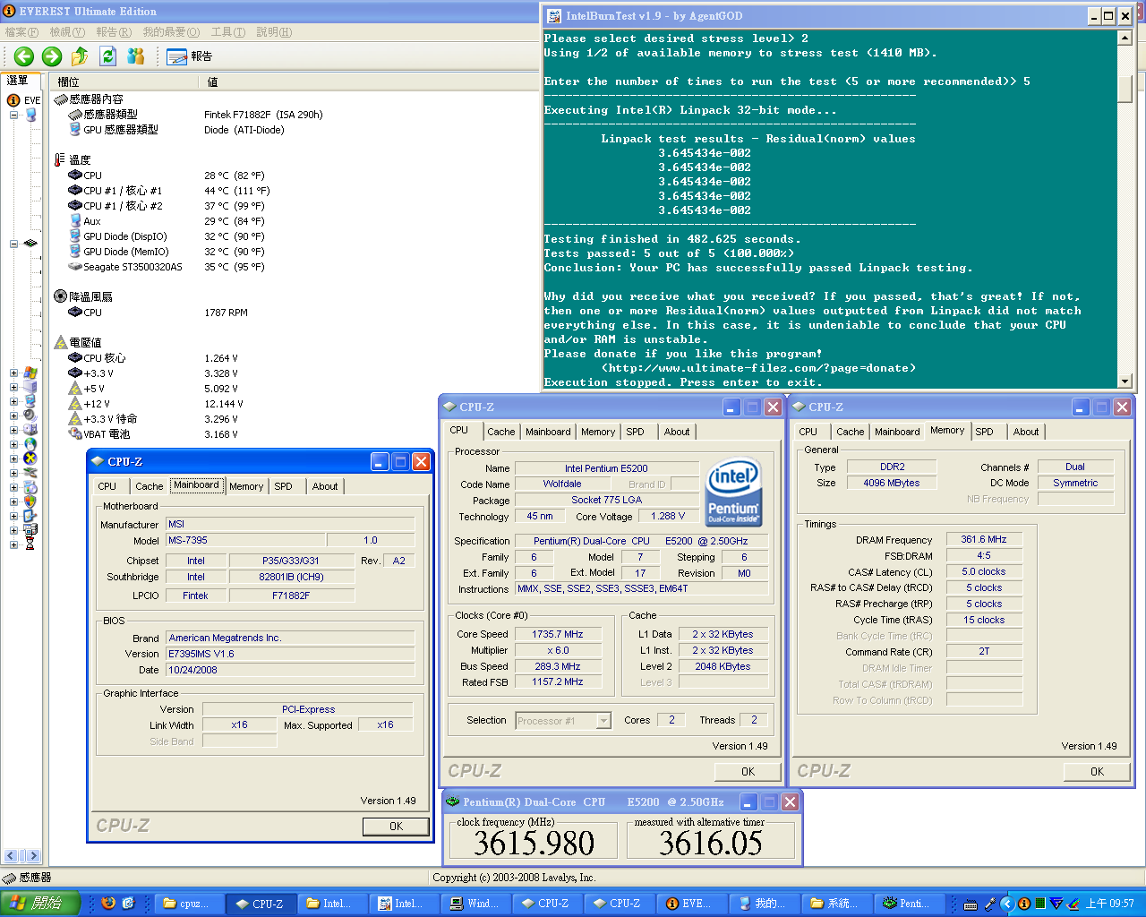
Task: Click the folder up-level icon in EVEREST toolbar
Action: pyautogui.click(x=80, y=56)
